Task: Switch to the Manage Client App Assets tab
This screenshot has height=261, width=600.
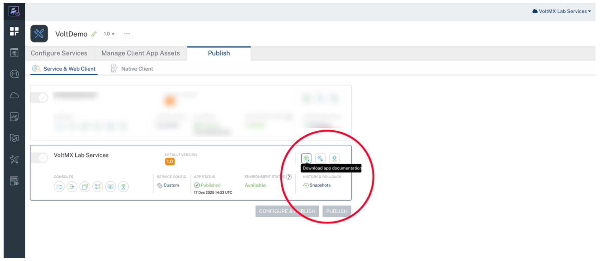Action: pos(140,53)
